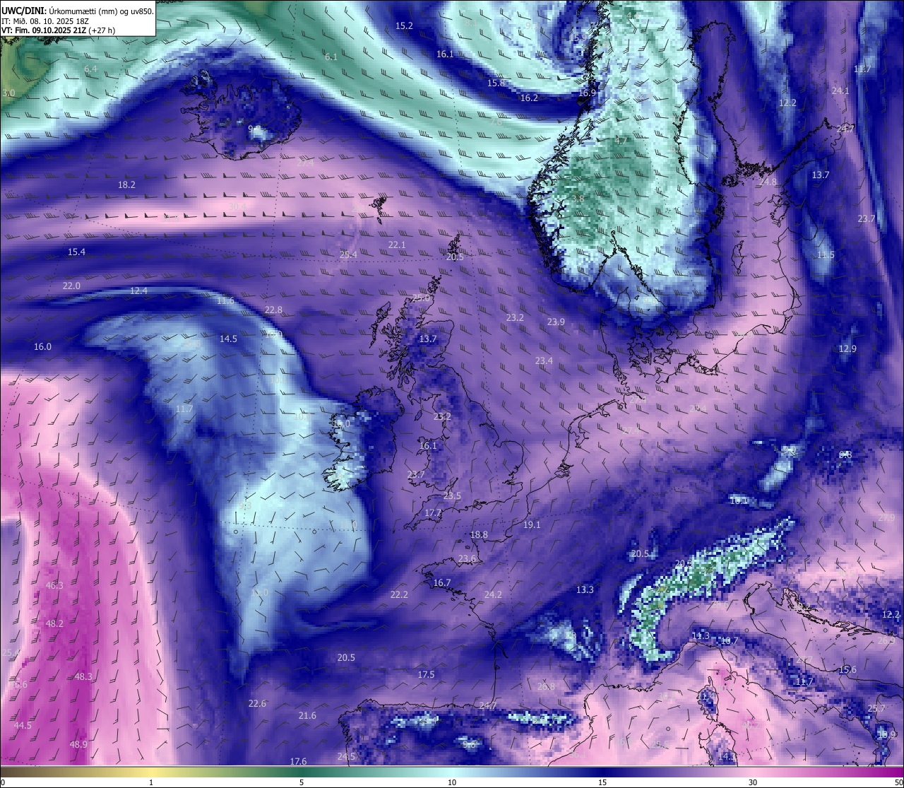This screenshot has width=904, height=788.
Task: Click the 22.6 map value
Action: pyautogui.click(x=257, y=703)
